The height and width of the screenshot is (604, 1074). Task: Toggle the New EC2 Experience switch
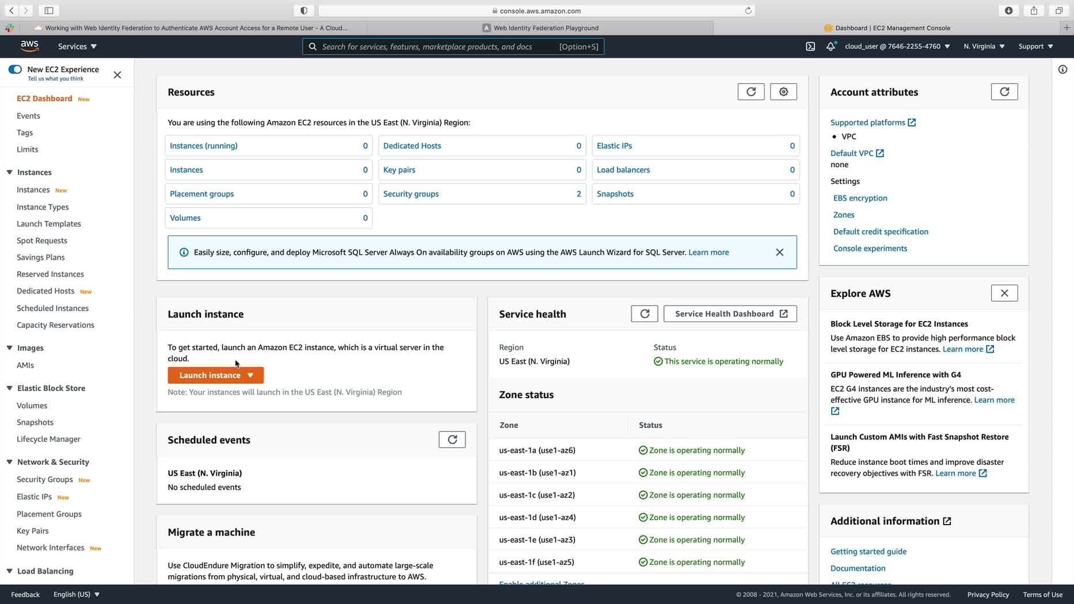coord(15,70)
